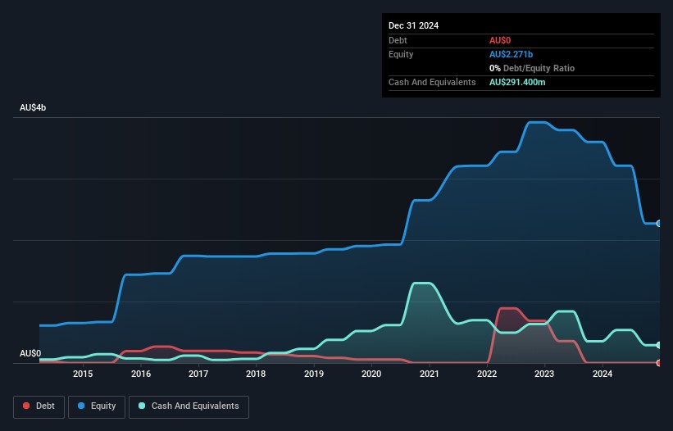Viewport: 673px width, 431px height.
Task: Click the 2024 year tick label
Action: pos(602,374)
